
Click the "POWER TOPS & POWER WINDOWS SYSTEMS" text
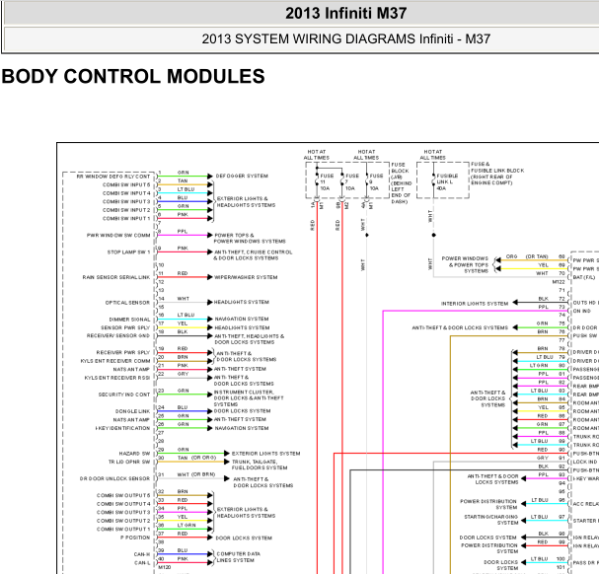pyautogui.click(x=250, y=239)
